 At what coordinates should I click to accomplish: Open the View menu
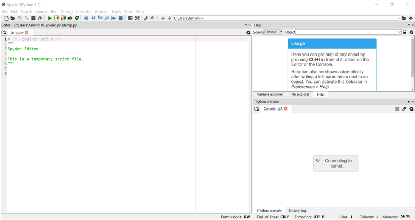click(128, 12)
